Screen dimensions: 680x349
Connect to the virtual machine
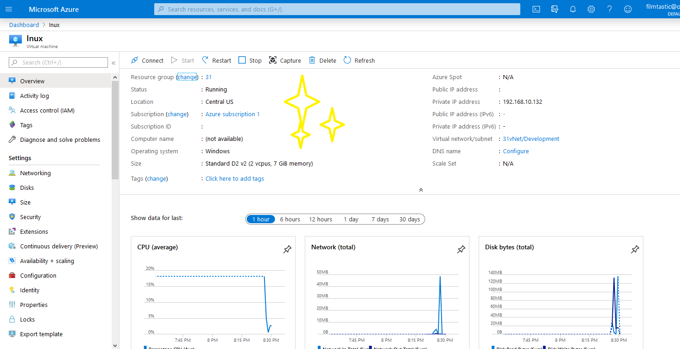pyautogui.click(x=147, y=60)
